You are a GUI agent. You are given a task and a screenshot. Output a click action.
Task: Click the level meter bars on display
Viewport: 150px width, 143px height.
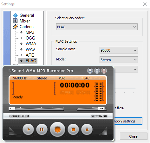tap(99, 91)
